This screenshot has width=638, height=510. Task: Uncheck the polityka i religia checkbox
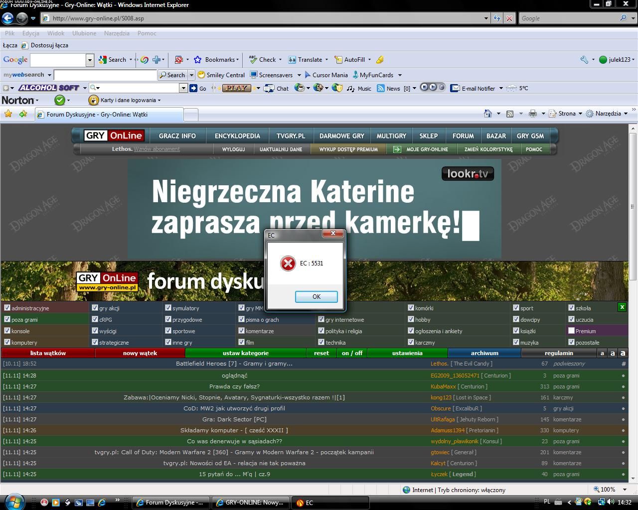pyautogui.click(x=321, y=331)
